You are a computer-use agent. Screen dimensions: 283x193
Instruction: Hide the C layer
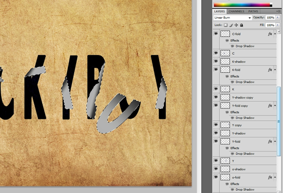click(x=216, y=53)
